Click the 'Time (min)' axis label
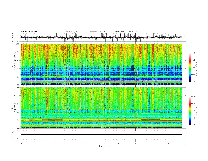This screenshot has width=208, height=161. tap(105, 146)
